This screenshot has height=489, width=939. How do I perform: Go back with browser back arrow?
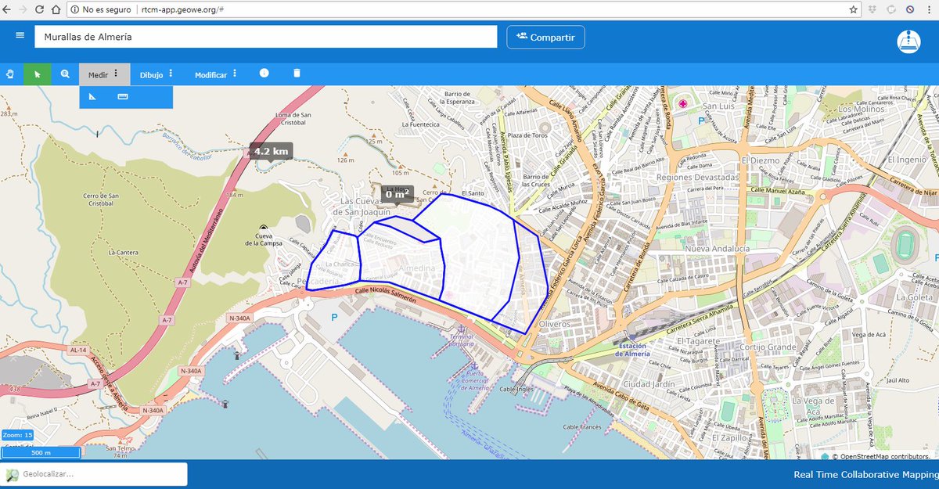tap(7, 9)
